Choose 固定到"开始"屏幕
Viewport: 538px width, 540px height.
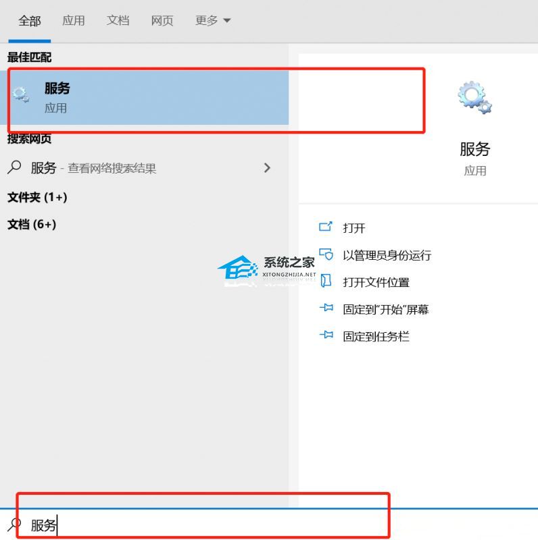385,309
